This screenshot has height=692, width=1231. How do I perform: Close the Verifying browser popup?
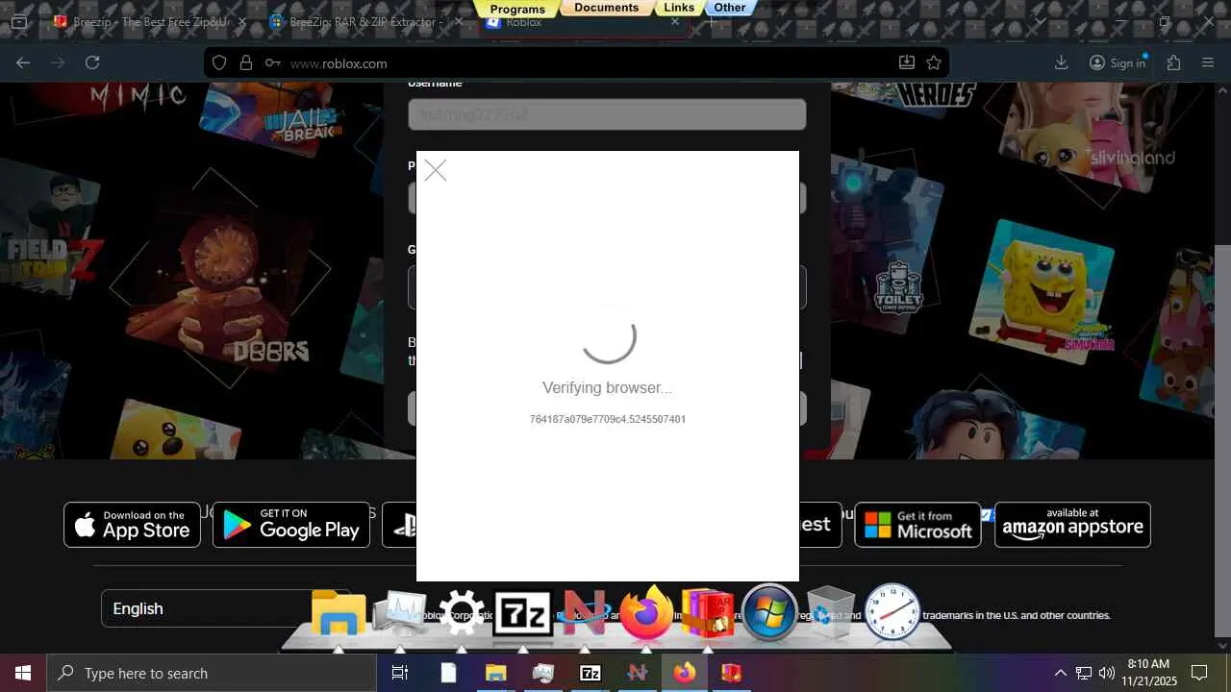click(436, 171)
